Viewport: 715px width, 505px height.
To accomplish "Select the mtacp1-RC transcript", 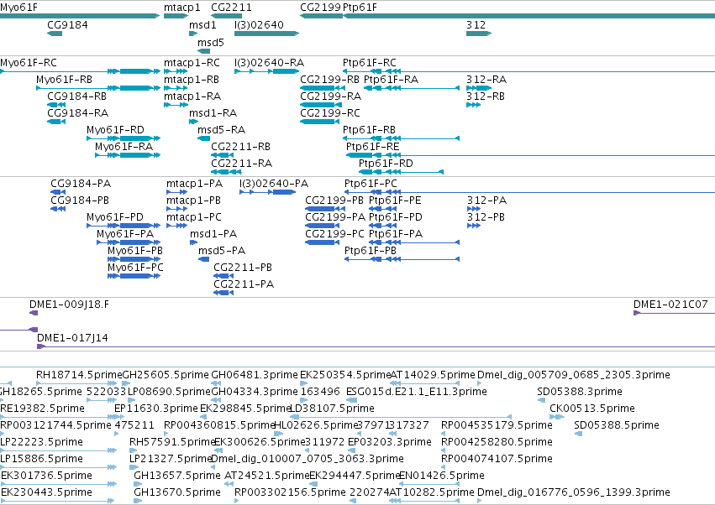I will (x=176, y=71).
